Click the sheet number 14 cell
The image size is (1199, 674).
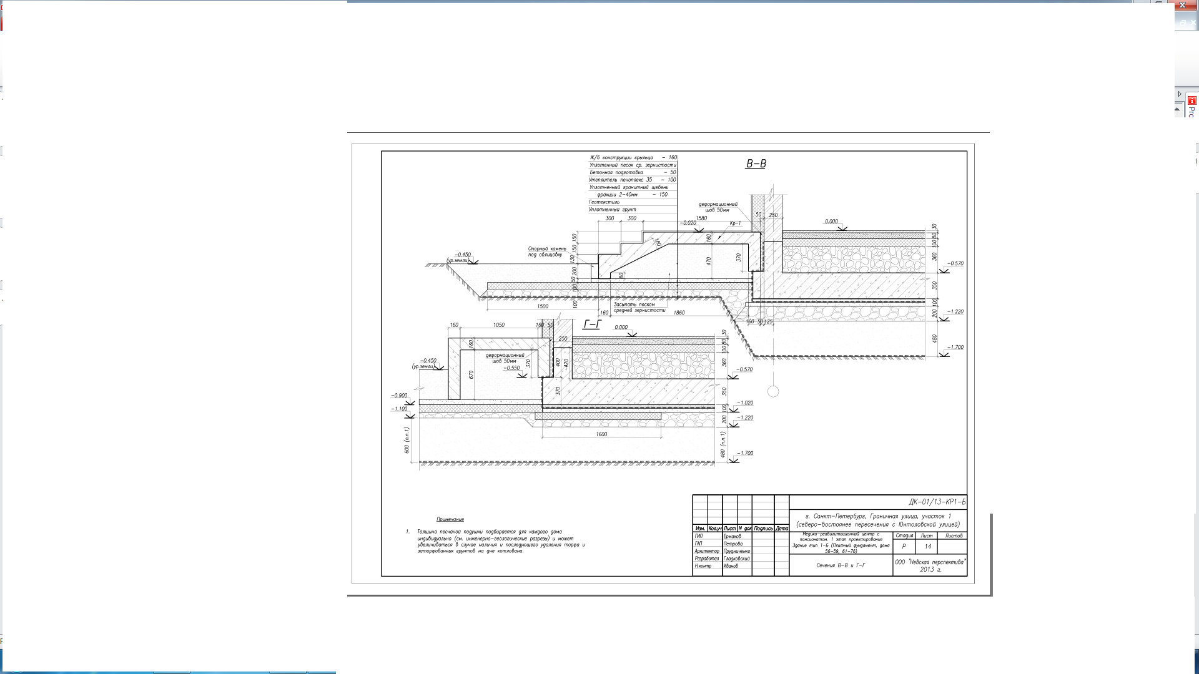click(x=927, y=547)
